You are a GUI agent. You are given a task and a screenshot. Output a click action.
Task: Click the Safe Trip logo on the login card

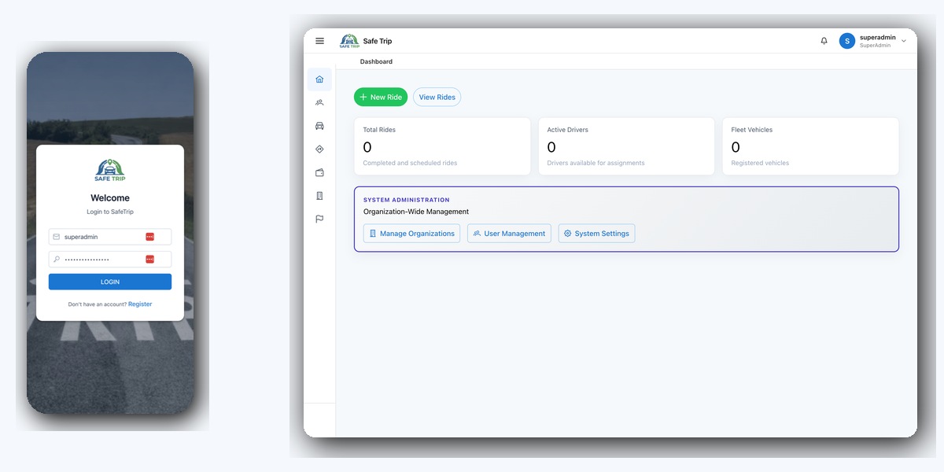point(110,170)
